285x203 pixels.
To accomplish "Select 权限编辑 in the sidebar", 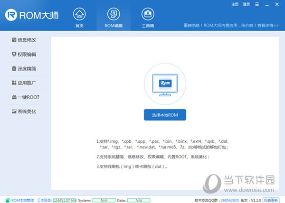I will (24, 54).
